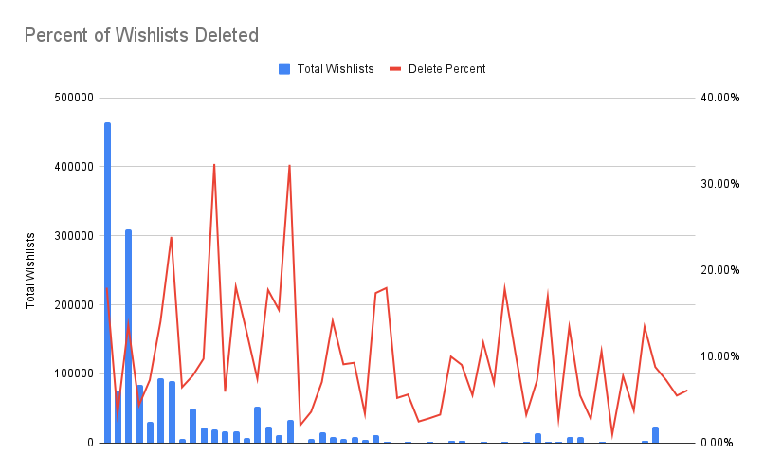
Task: Click the red Delete Percent legend swatch
Action: [395, 69]
